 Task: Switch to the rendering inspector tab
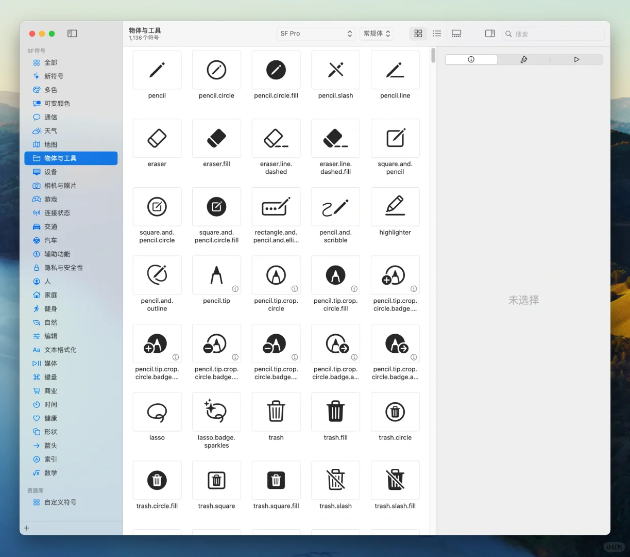(523, 59)
